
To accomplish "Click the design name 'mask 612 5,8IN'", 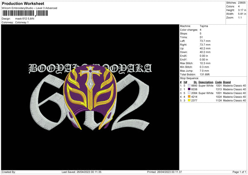I will pyautogui.click(x=25, y=19).
